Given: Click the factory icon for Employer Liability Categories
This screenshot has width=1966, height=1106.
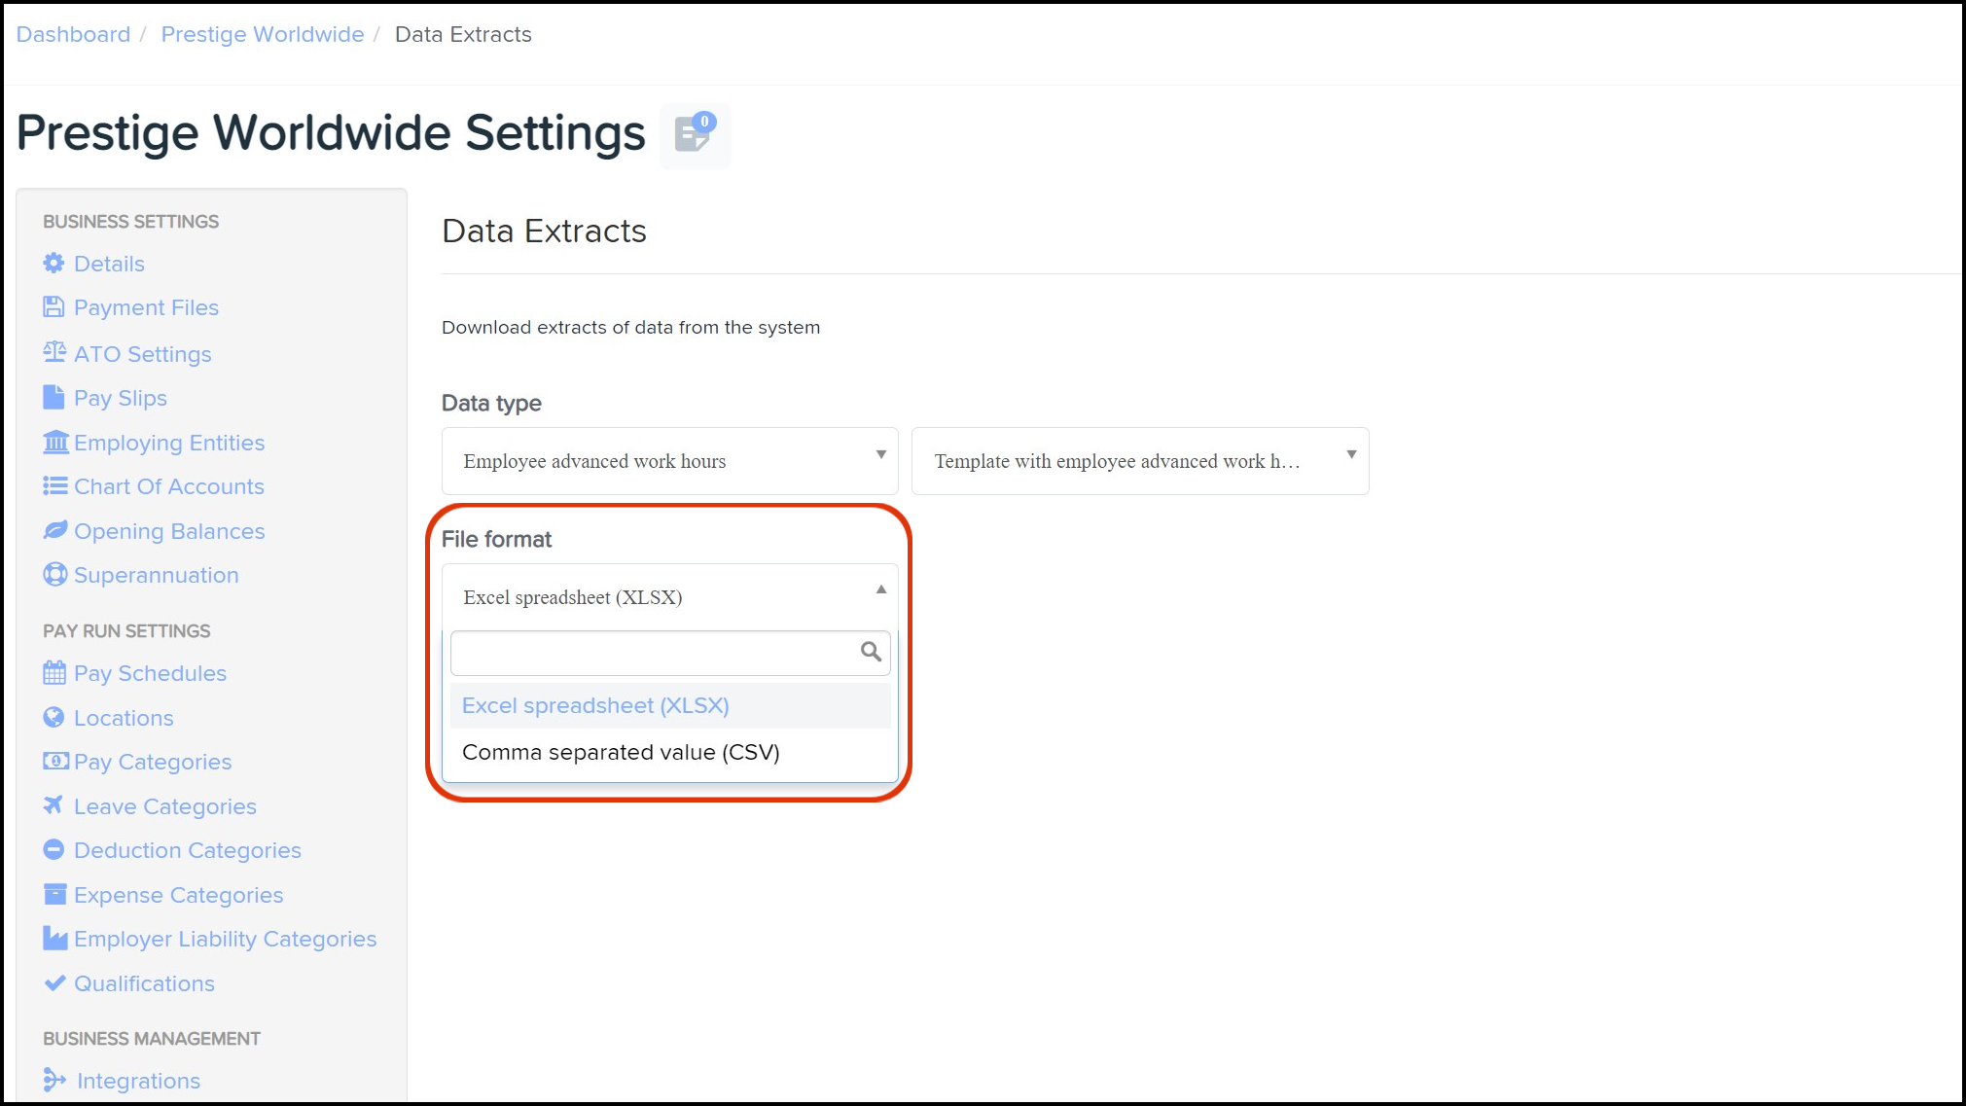Looking at the screenshot, I should (55, 939).
